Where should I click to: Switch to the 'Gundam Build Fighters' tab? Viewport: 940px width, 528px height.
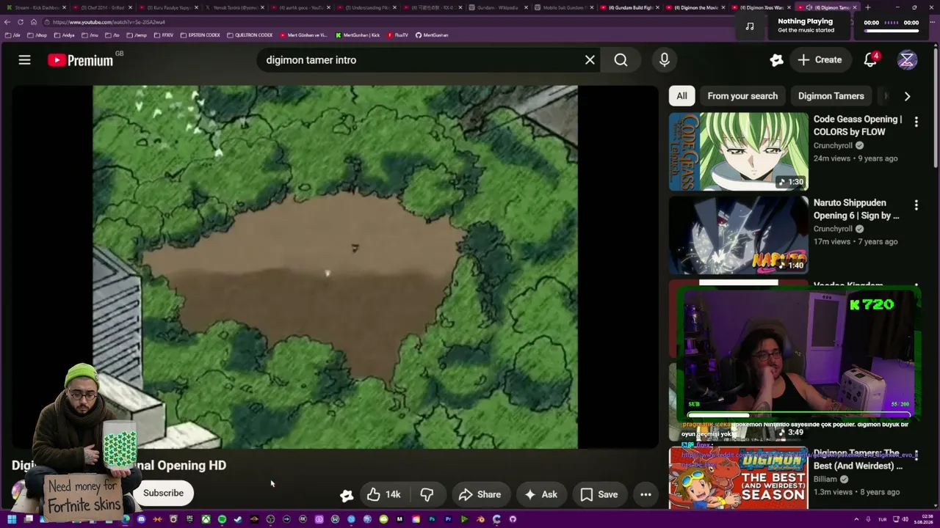tap(632, 7)
